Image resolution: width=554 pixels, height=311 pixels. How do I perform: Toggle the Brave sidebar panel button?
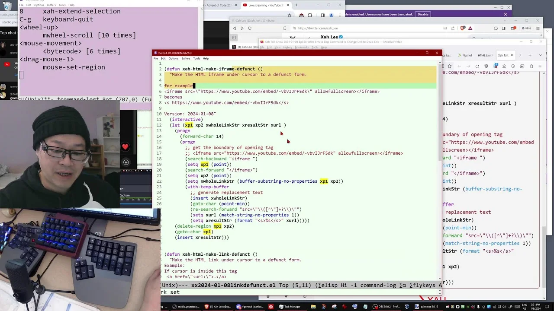coord(503,28)
